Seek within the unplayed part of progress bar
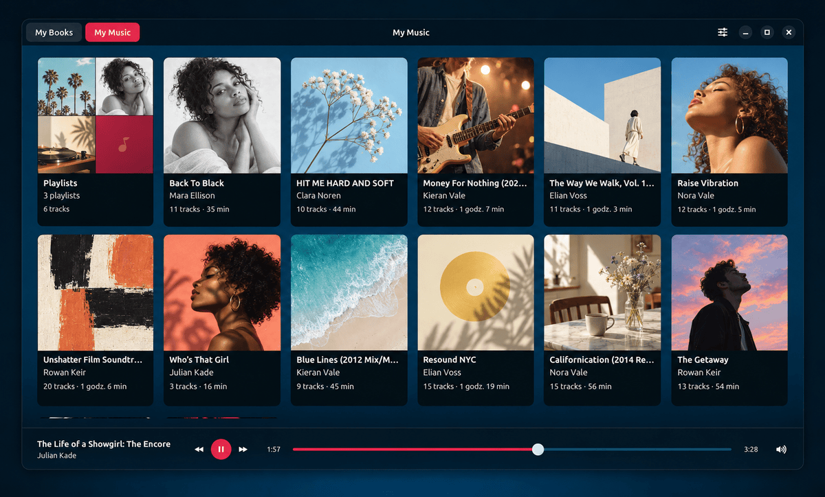The width and height of the screenshot is (825, 497). point(637,449)
